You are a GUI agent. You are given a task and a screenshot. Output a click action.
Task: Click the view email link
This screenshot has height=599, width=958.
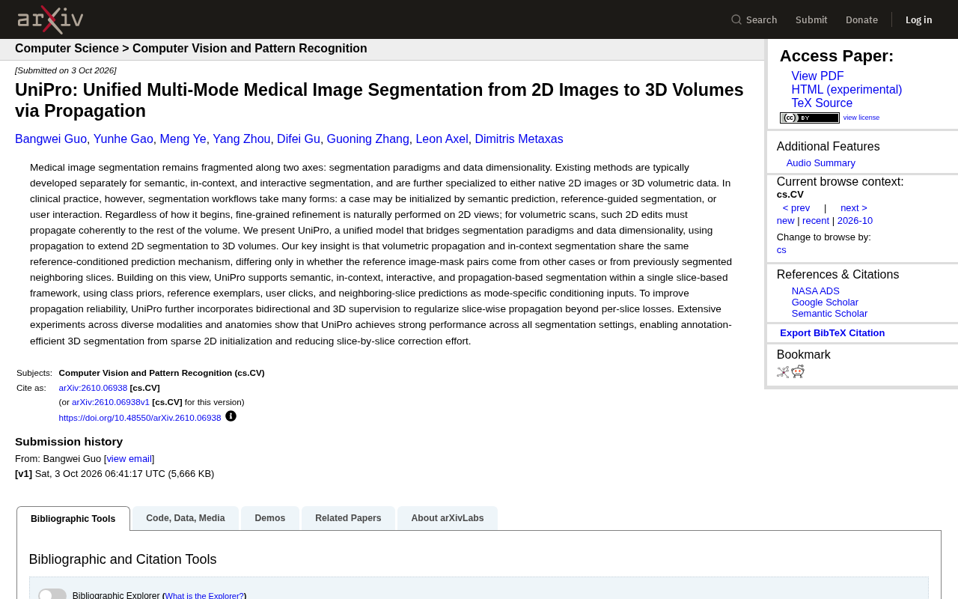[129, 459]
